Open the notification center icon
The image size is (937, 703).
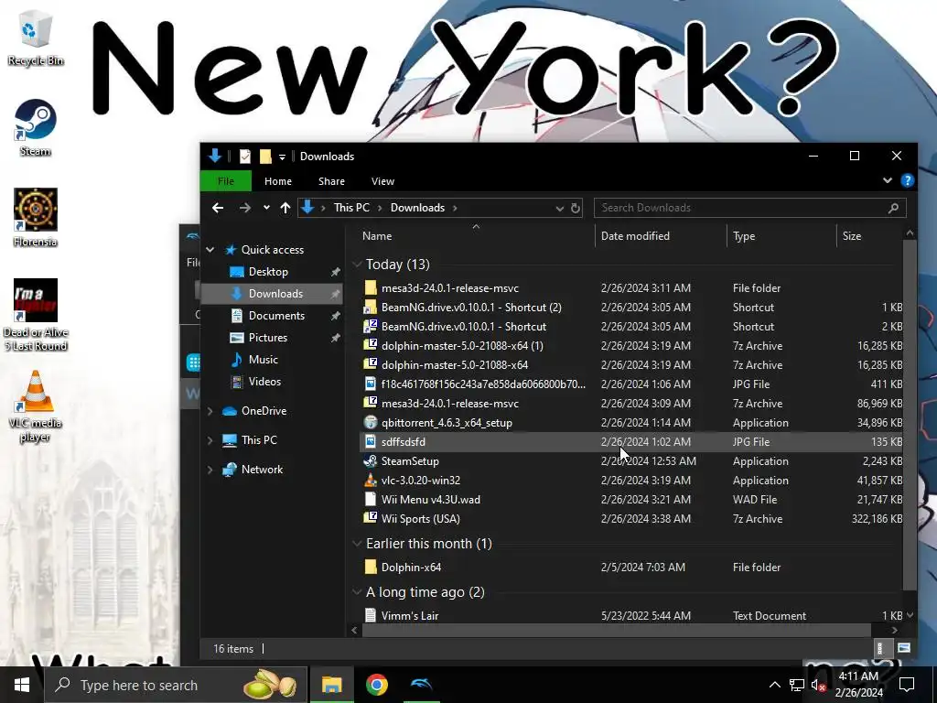tap(907, 685)
